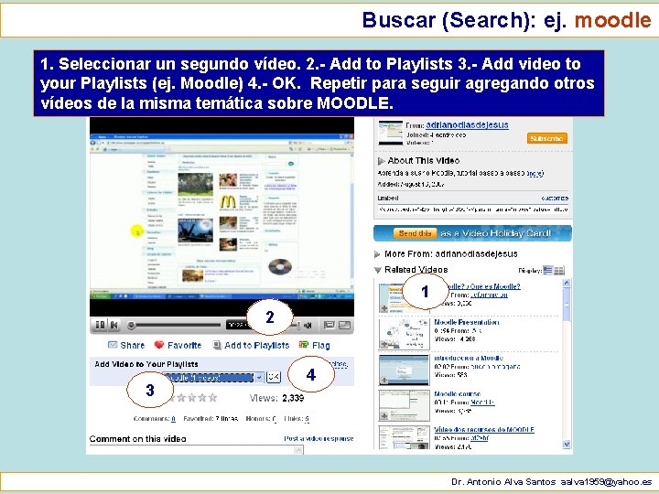Click the video playback area
The height and width of the screenshot is (494, 659).
[x=221, y=216]
